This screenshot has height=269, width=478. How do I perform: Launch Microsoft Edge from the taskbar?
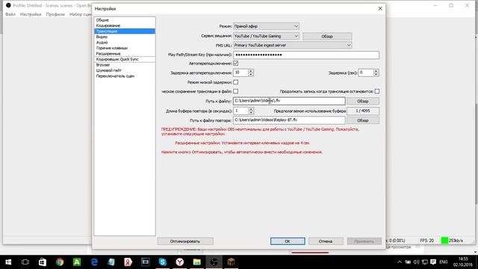coord(94,262)
